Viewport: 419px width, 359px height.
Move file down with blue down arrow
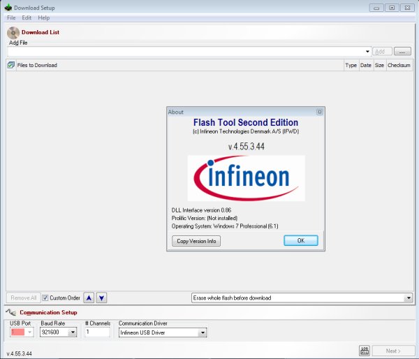click(101, 298)
